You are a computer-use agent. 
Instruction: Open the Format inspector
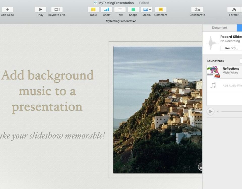tap(234, 10)
